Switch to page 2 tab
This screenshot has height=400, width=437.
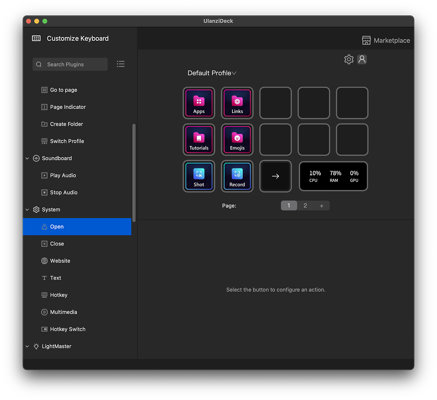pyautogui.click(x=305, y=205)
